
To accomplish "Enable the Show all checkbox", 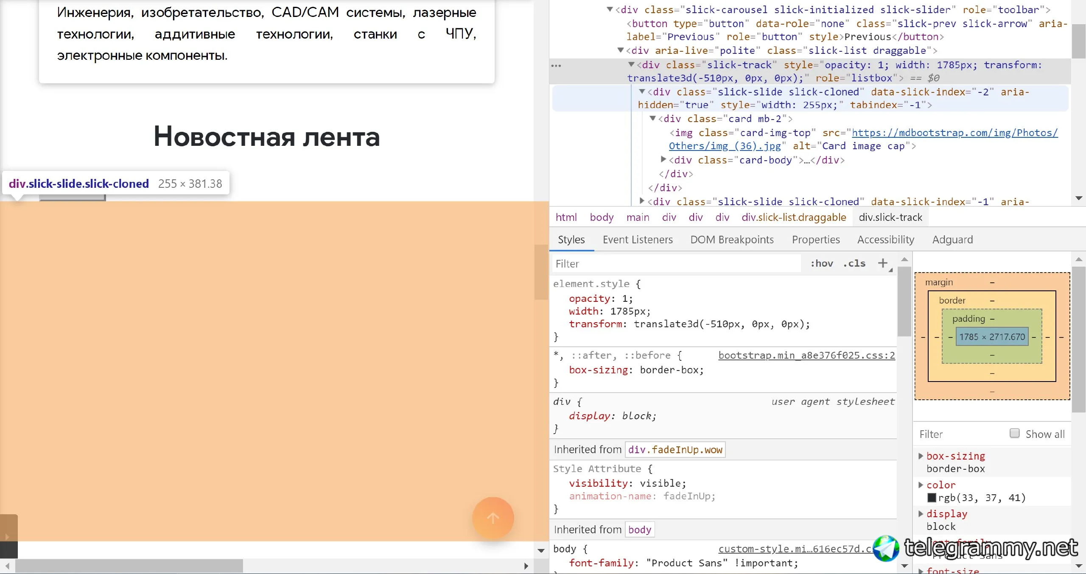I will [x=1014, y=433].
